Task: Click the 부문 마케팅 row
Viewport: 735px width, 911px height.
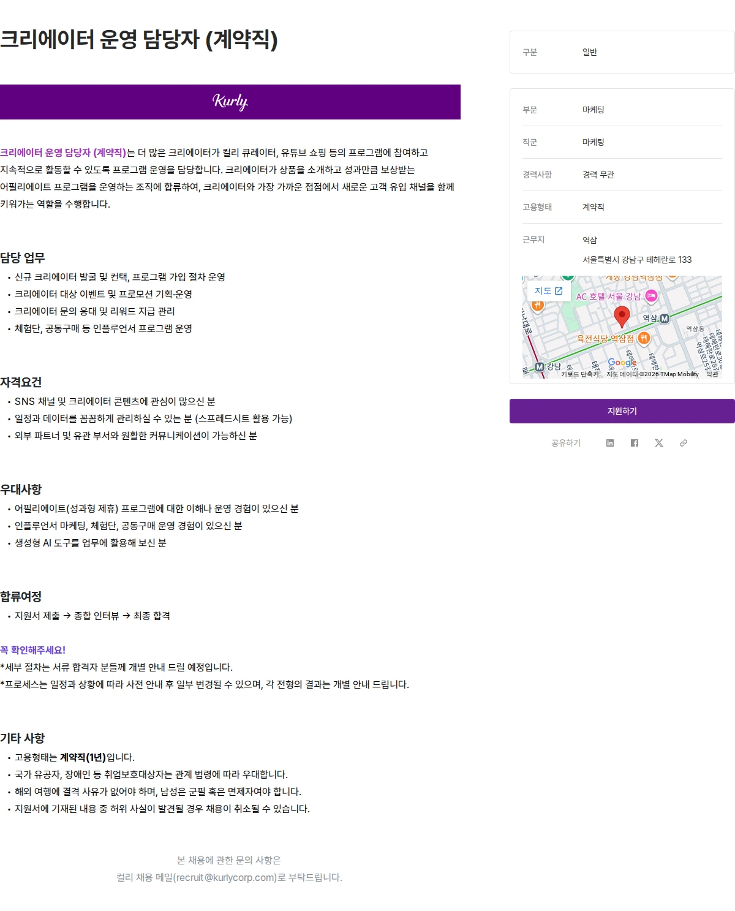Action: point(622,110)
